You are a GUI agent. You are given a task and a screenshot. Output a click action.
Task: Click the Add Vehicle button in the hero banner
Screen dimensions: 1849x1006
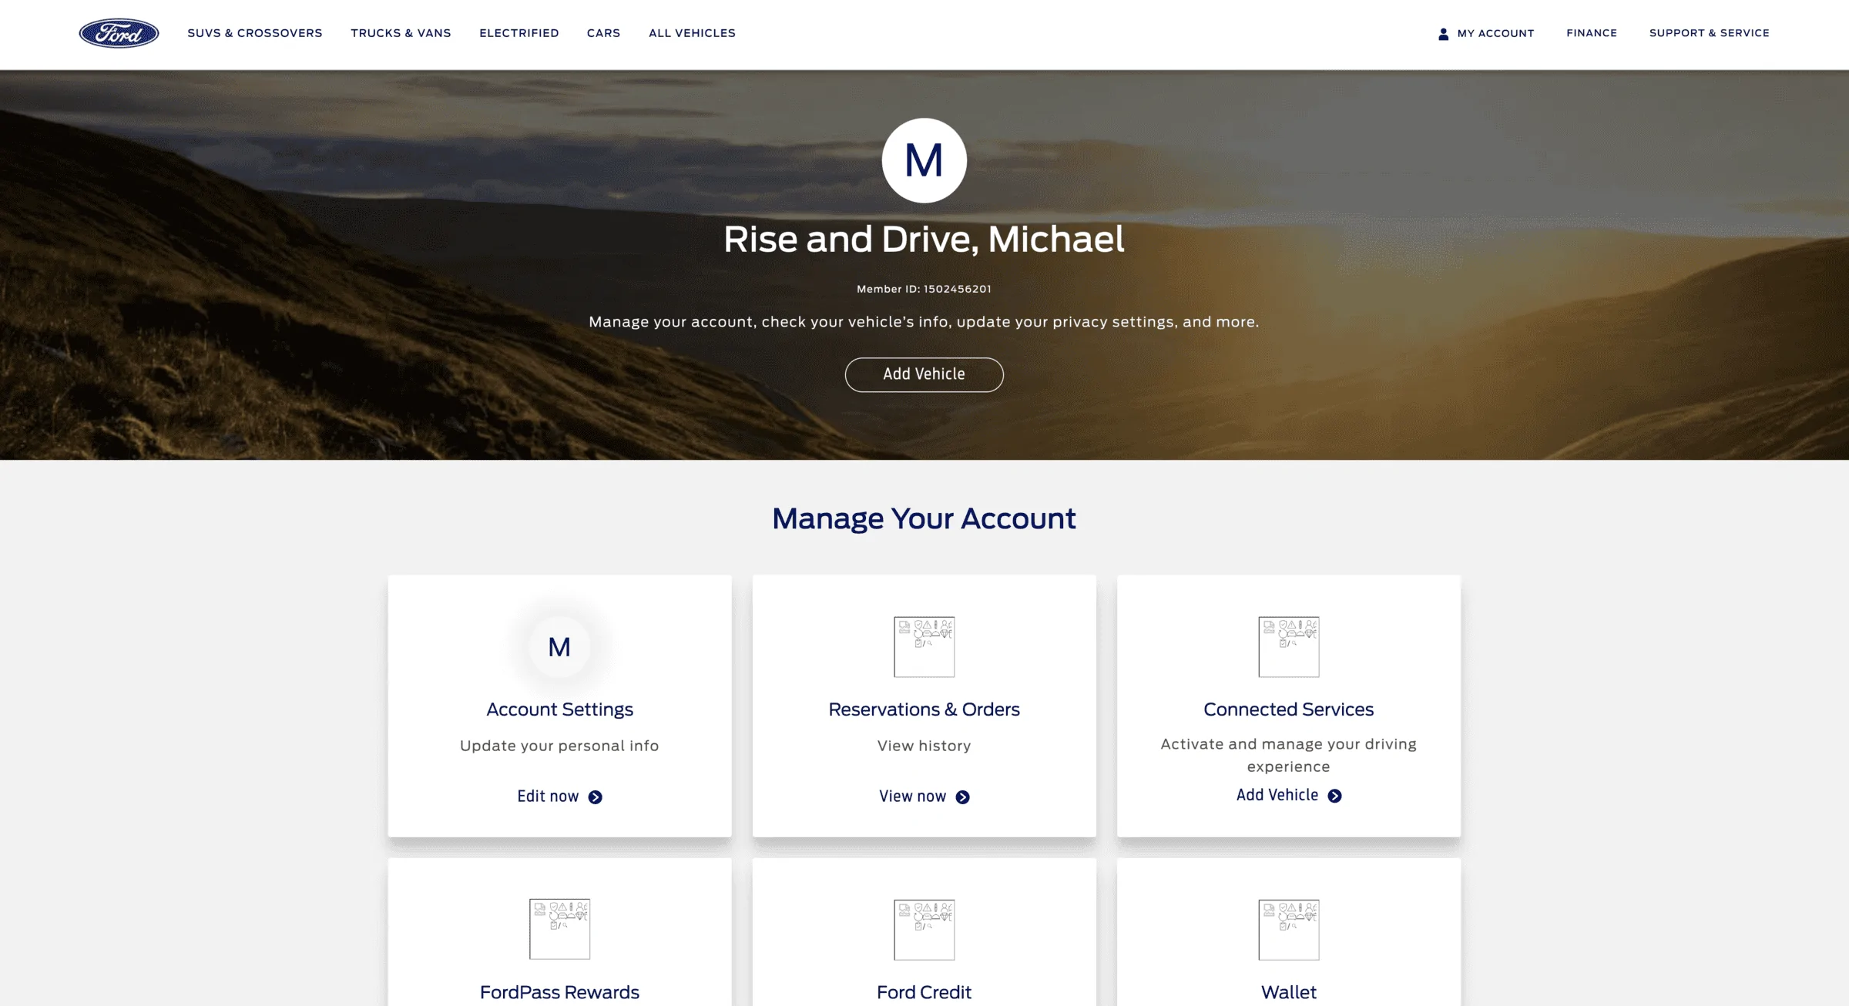924,374
